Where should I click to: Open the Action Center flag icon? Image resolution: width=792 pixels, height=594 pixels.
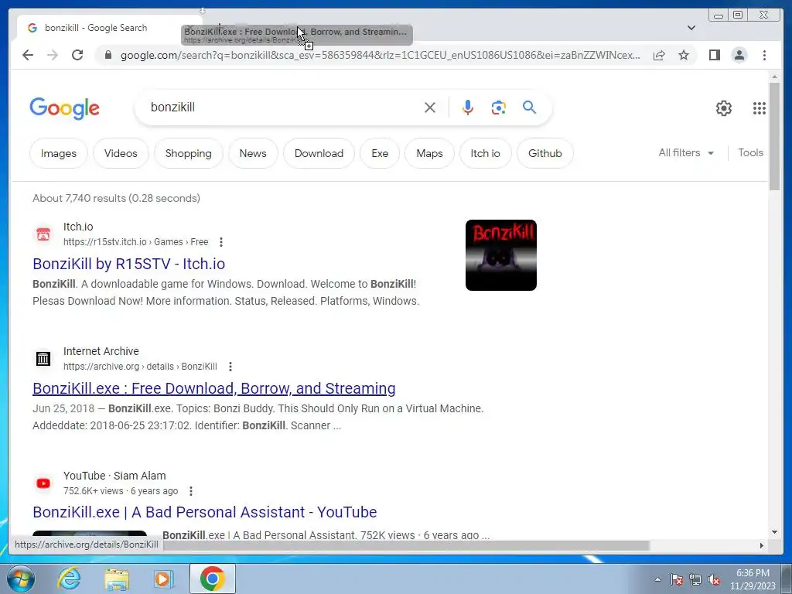677,580
